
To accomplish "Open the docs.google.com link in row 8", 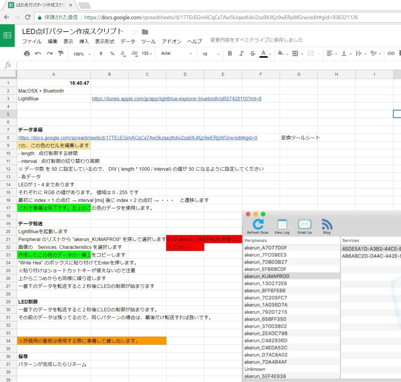I will 137,138.
